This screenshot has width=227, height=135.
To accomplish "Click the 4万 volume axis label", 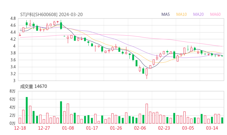I will tap(13, 107).
